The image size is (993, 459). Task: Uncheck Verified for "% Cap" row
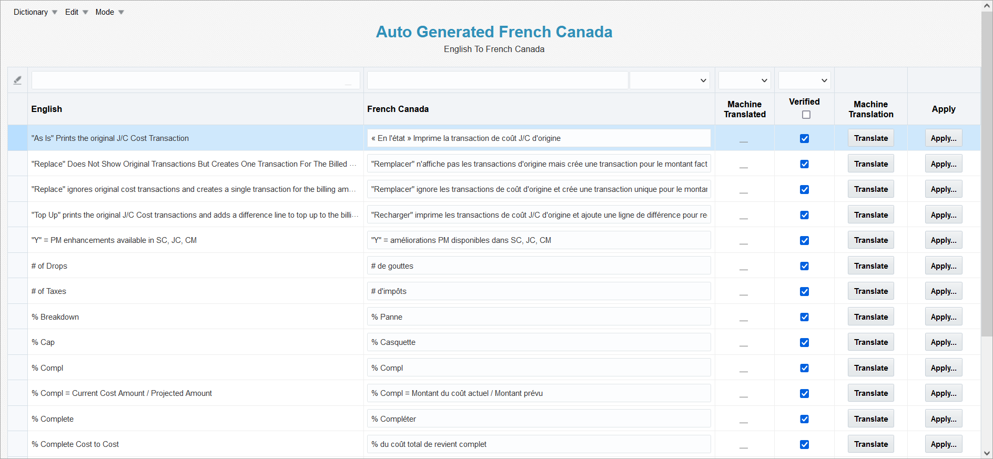pos(804,343)
